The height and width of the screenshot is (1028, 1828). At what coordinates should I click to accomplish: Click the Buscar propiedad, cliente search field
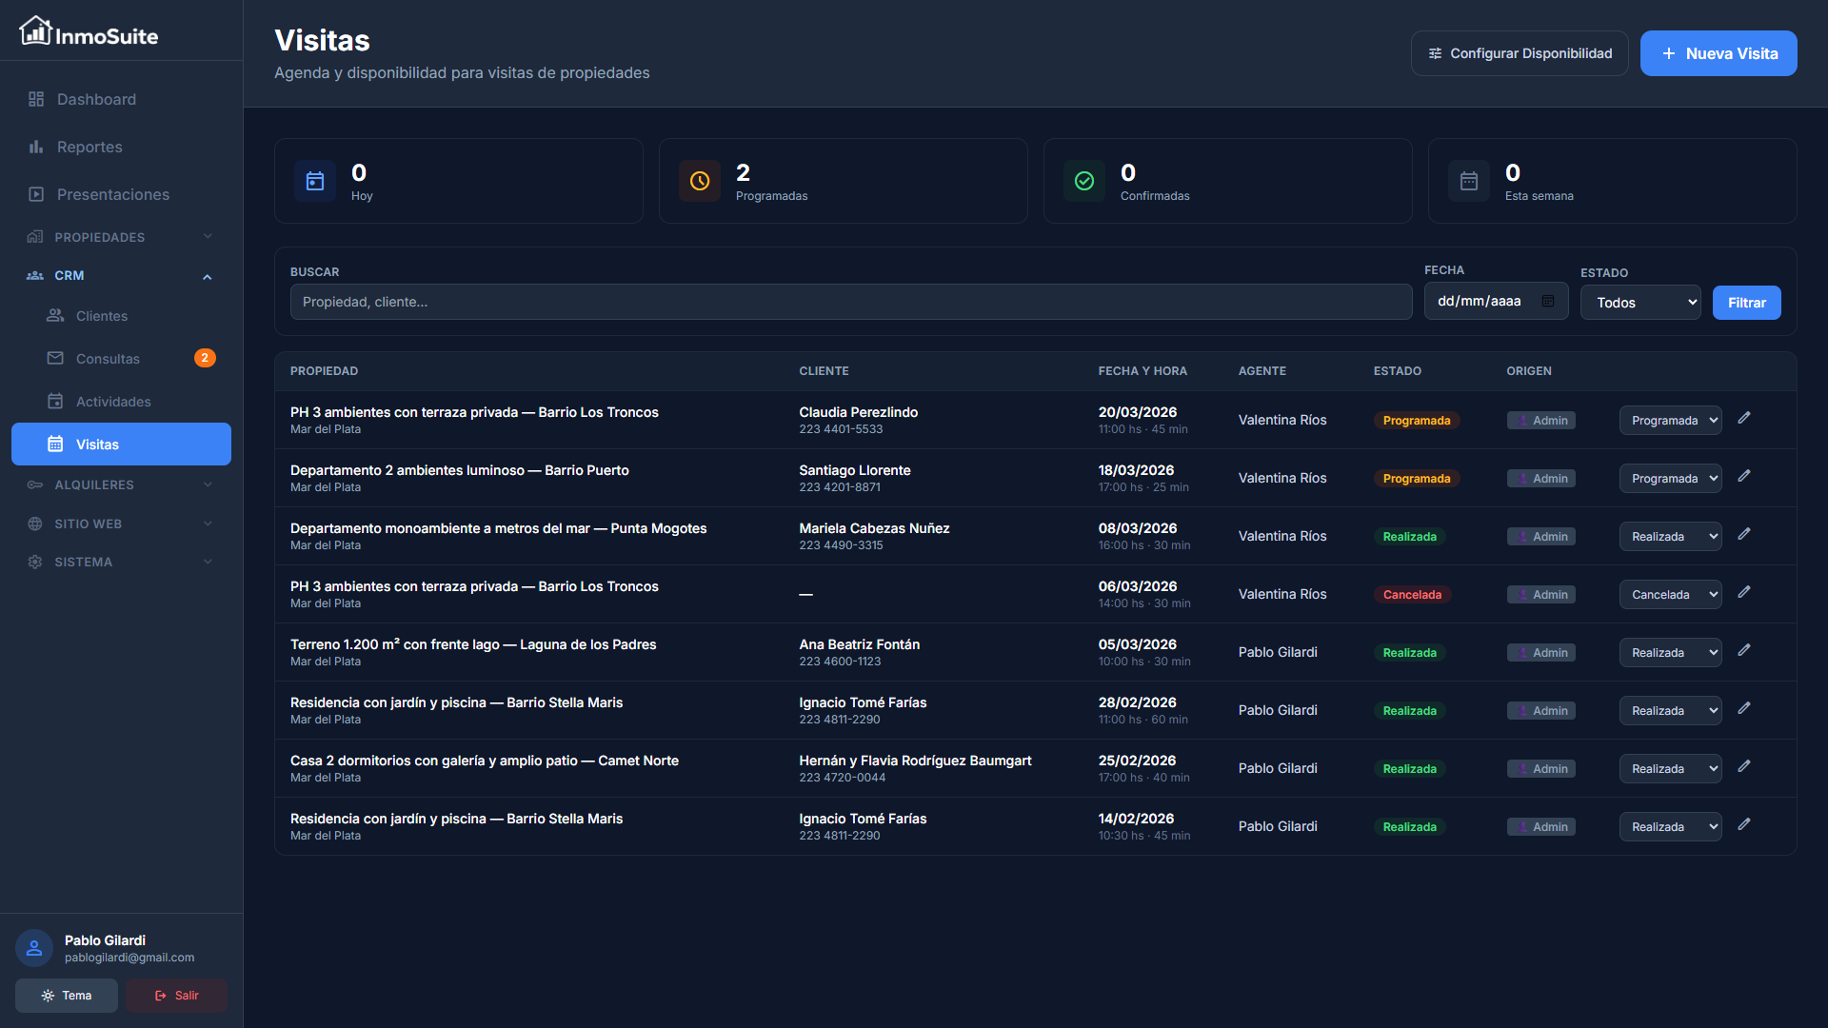850,302
